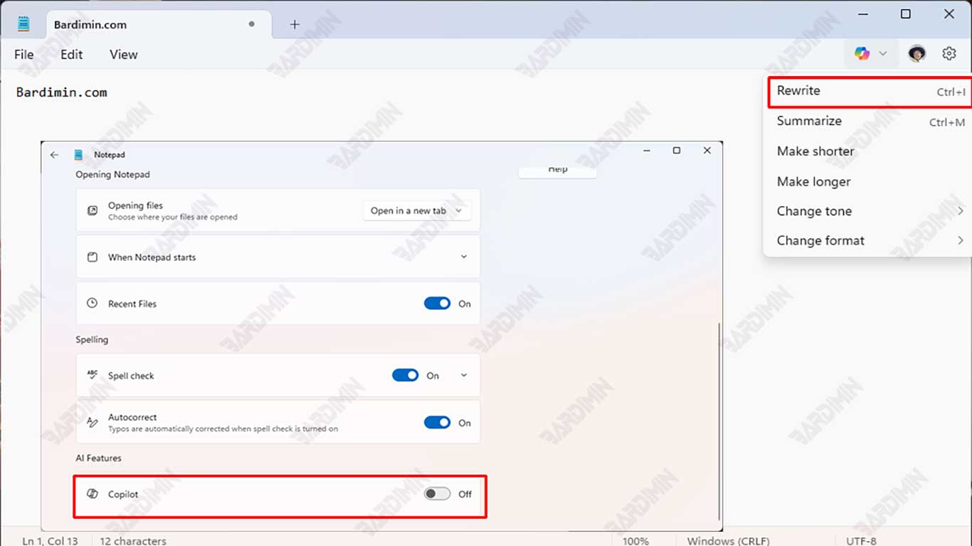Toggle the Autocorrect switch
972x546 pixels.
[437, 422]
